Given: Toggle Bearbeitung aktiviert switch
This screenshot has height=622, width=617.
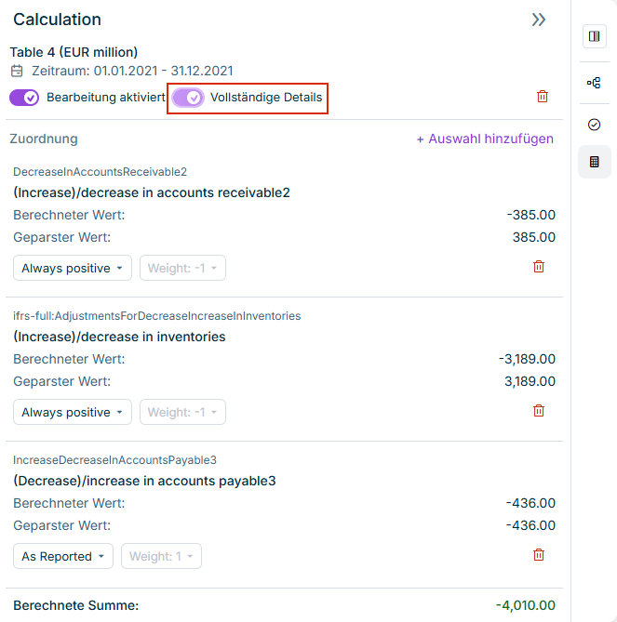Looking at the screenshot, I should point(25,98).
